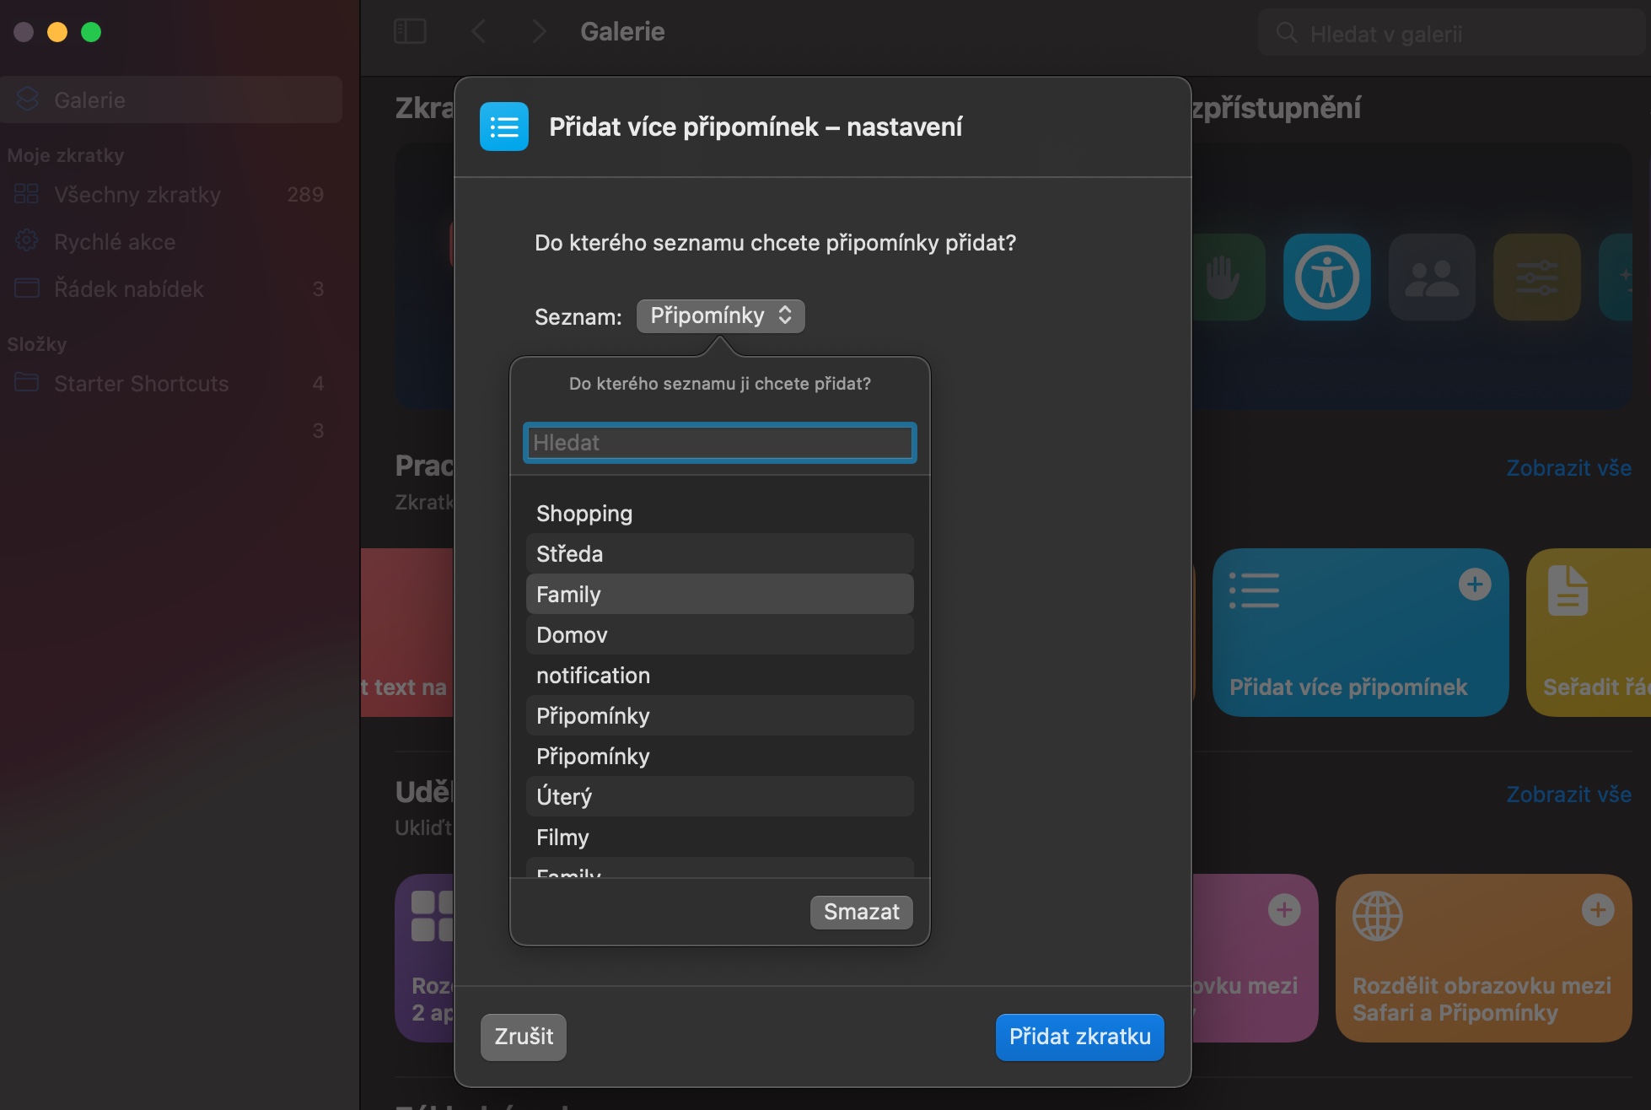Click the Přidat zkratku button
1651x1110 pixels.
(x=1079, y=1037)
